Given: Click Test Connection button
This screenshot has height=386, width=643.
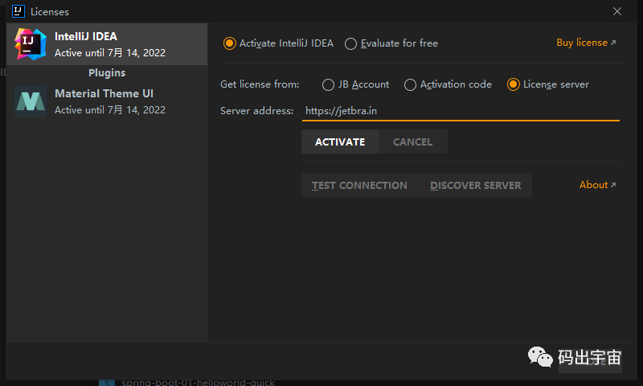Looking at the screenshot, I should 359,185.
